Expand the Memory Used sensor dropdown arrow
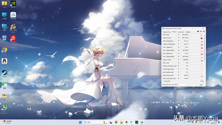The height and width of the screenshot is (125, 222). tap(178, 60)
